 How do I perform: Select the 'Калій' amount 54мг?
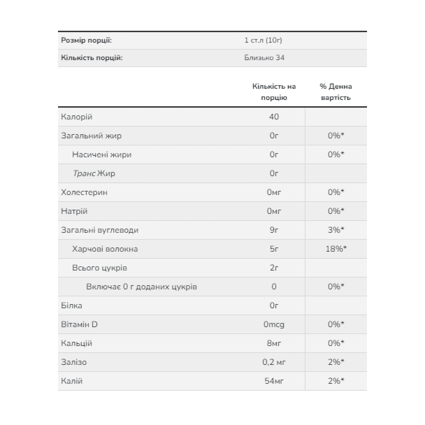pyautogui.click(x=274, y=381)
